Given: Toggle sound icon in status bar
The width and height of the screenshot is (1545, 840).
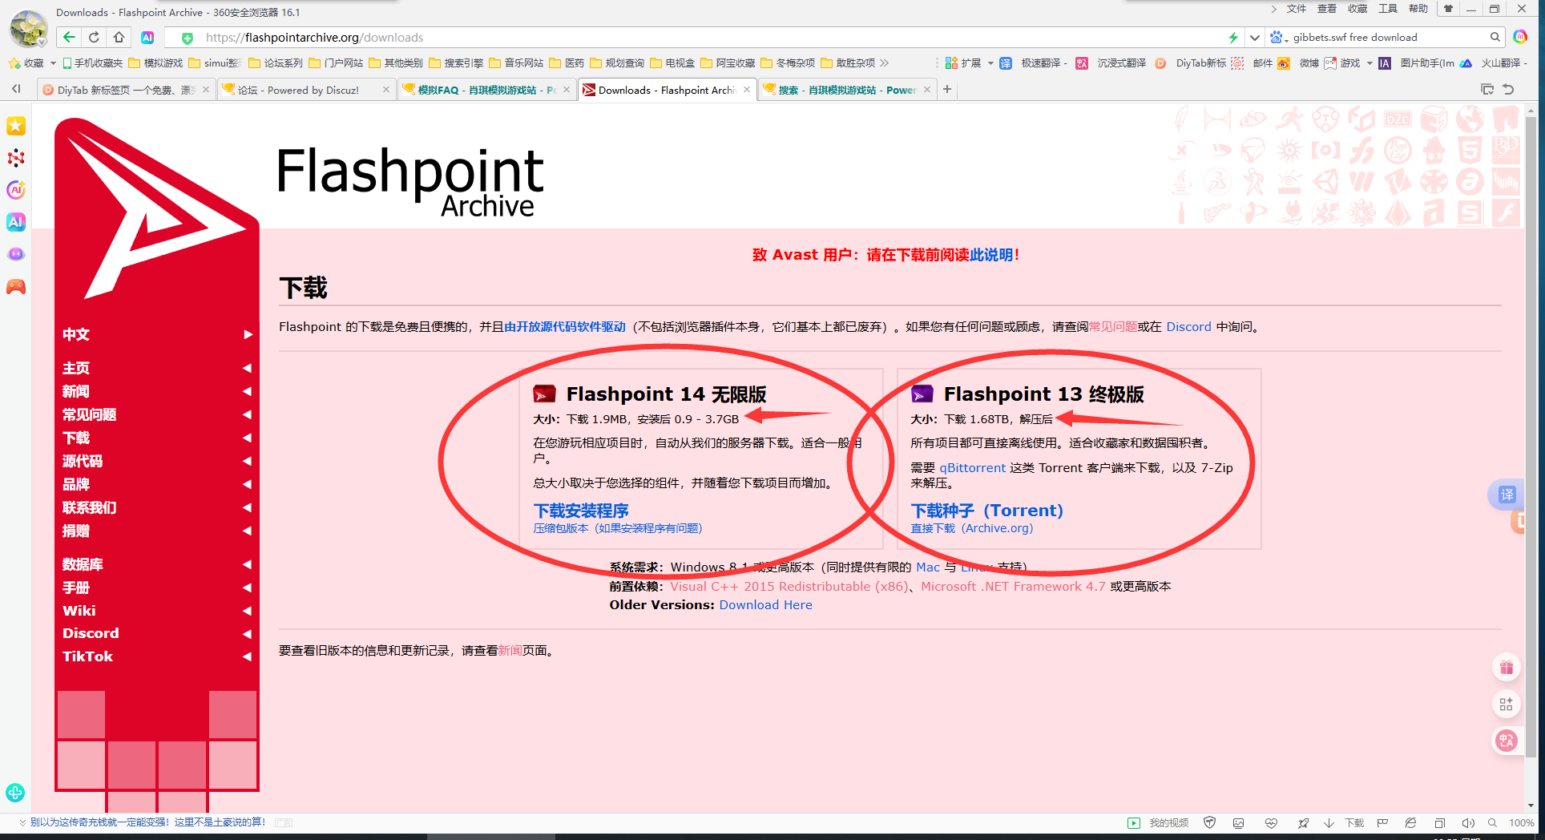Looking at the screenshot, I should tap(1468, 822).
